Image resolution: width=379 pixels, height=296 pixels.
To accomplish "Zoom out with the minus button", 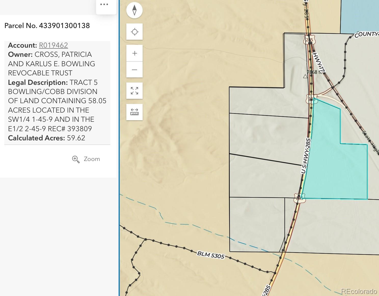I will pyautogui.click(x=134, y=70).
